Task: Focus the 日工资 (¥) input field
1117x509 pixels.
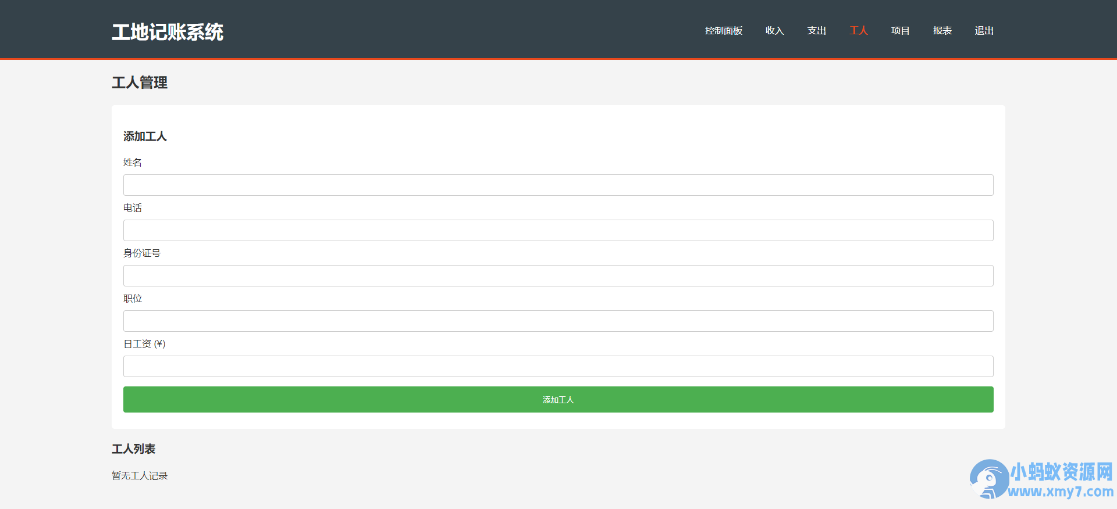Action: pos(558,367)
